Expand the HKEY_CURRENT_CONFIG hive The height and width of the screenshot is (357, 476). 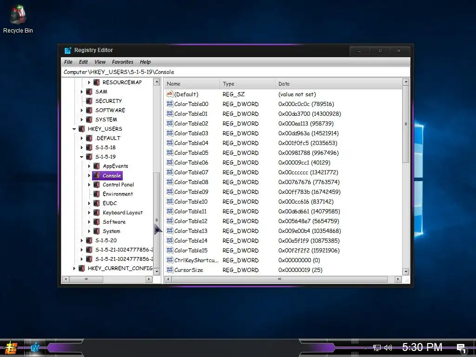(x=74, y=268)
